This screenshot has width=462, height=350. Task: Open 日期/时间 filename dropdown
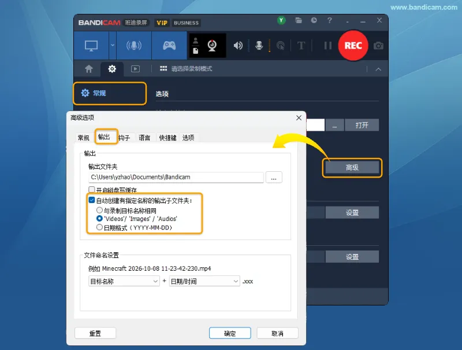204,281
